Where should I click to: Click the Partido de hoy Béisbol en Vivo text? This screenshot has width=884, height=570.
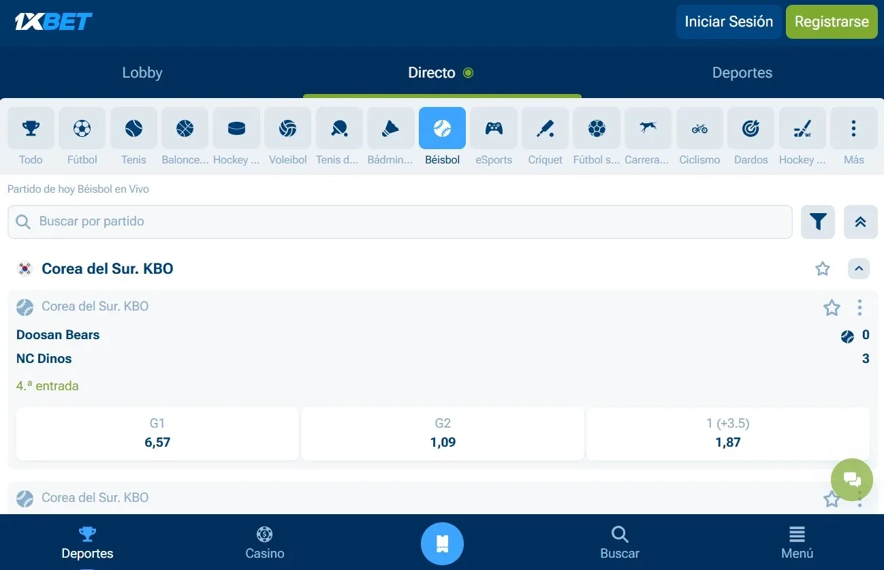(78, 189)
